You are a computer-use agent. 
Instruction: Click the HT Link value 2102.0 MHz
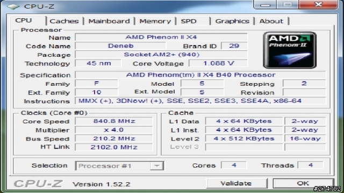coord(114,147)
